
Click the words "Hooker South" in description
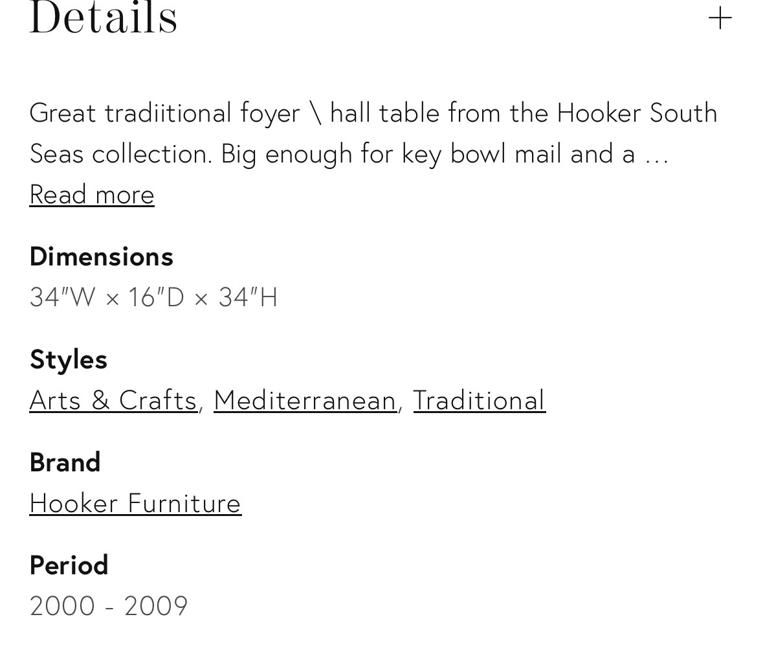pos(637,113)
